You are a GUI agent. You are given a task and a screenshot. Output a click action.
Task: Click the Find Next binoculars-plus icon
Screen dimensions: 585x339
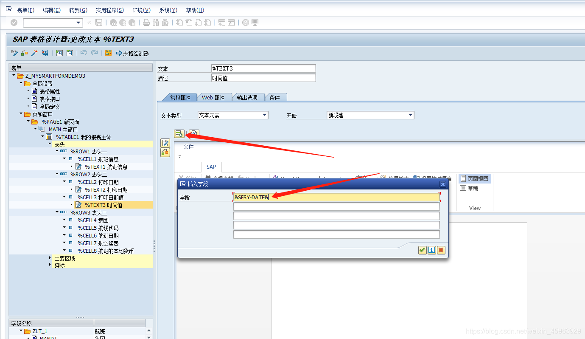pos(165,23)
